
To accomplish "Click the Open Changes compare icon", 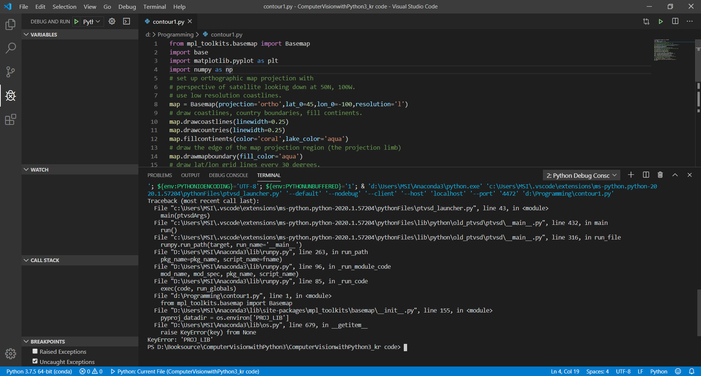I will [x=646, y=22].
